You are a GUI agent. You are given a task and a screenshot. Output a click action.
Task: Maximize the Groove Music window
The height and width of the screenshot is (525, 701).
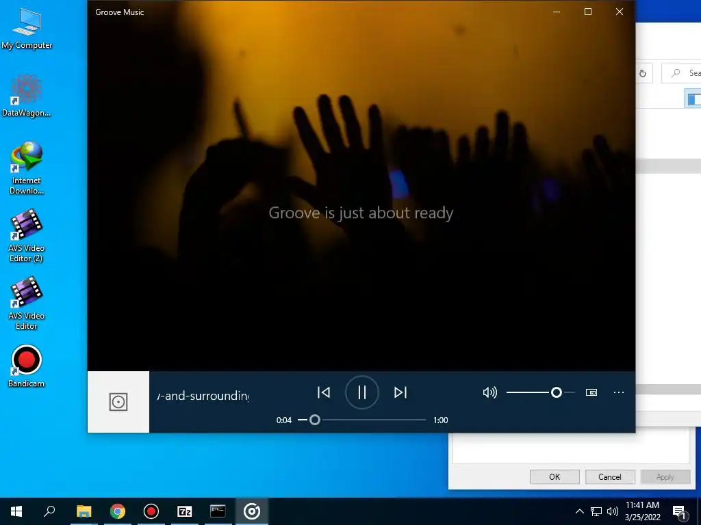(588, 12)
